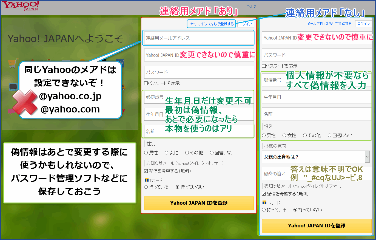376x240 pixels.
Task: Select Tカード 持っていない in the contact-email form
Action: tap(178, 187)
